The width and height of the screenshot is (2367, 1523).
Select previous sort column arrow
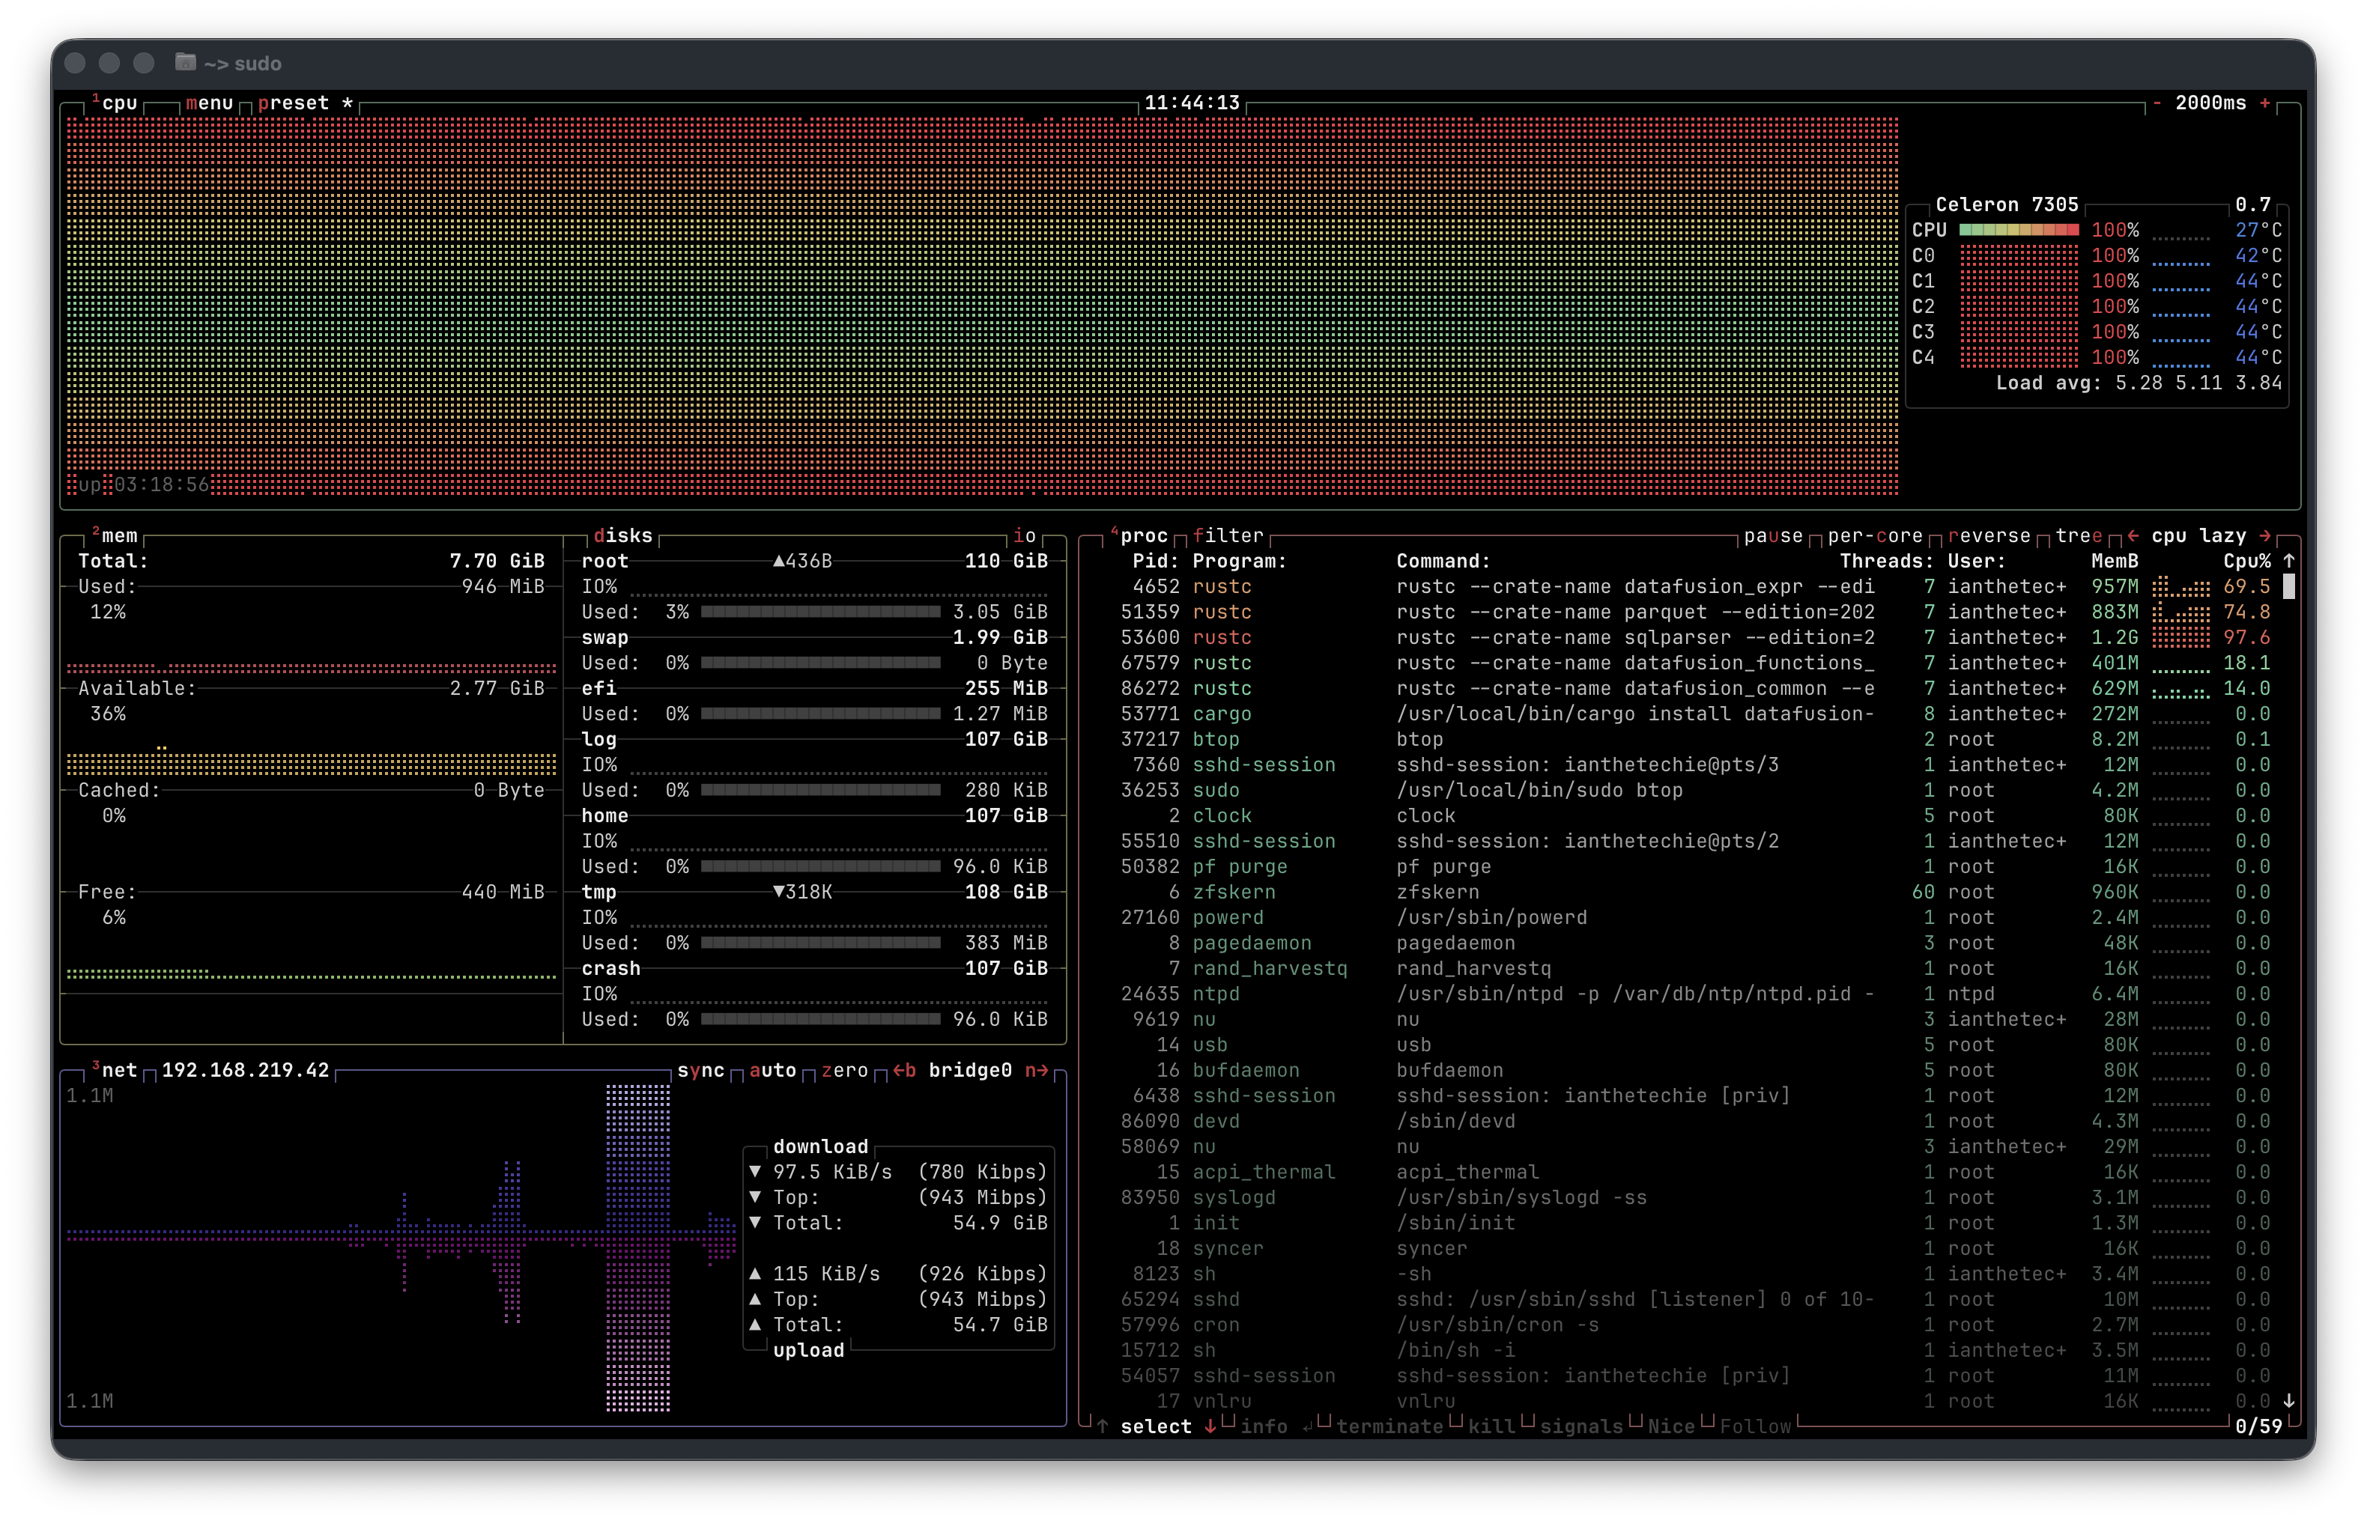point(2133,536)
